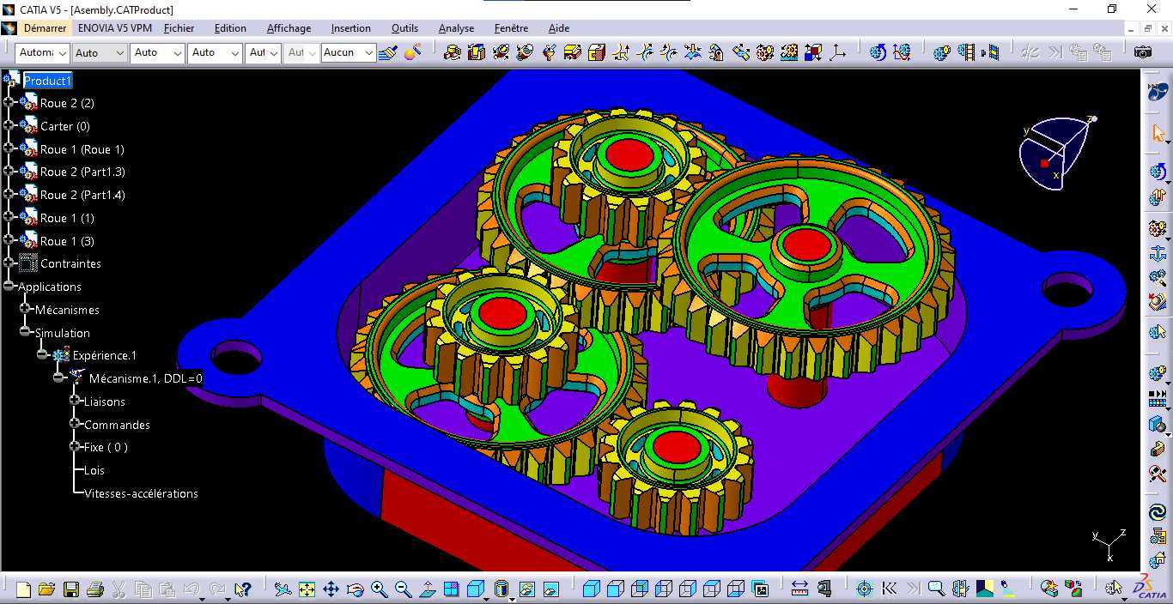
Task: Click the What's This help icon
Action: (x=243, y=589)
